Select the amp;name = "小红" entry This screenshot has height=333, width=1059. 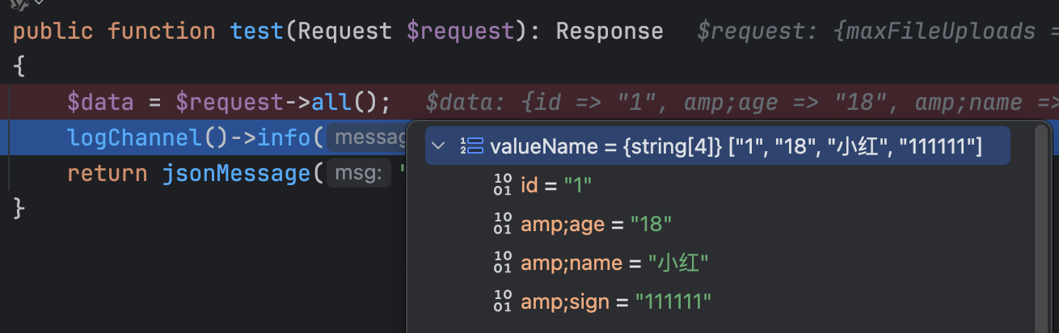(x=614, y=263)
